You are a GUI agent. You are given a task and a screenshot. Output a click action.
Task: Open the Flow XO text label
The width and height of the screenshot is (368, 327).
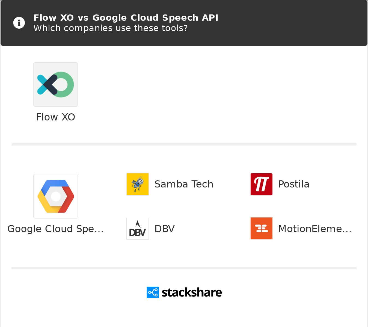pyautogui.click(x=56, y=117)
